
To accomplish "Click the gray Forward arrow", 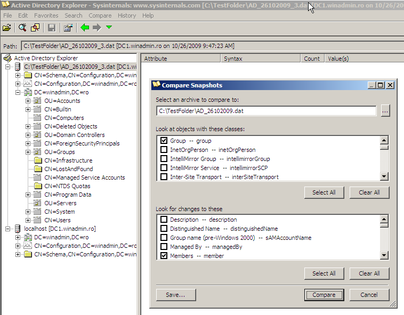I will click(97, 28).
